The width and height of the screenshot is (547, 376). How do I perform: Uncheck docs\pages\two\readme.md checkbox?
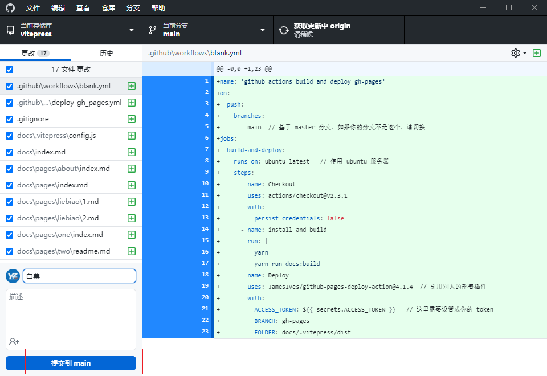(x=10, y=251)
